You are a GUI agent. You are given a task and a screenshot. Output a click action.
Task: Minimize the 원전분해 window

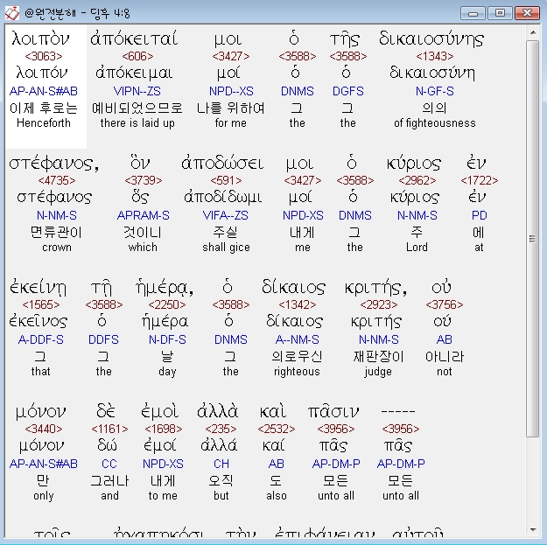point(473,13)
